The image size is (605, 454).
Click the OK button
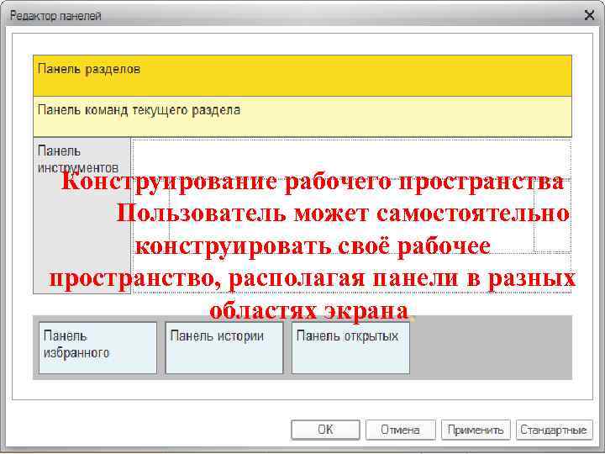coord(325,430)
